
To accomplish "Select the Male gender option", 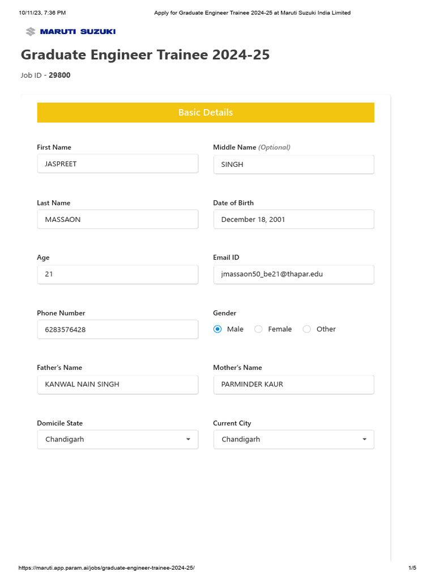I will (217, 329).
